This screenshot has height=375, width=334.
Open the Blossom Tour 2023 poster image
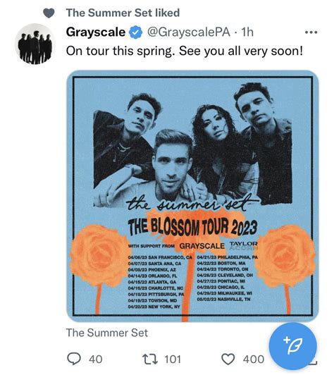coord(192,196)
